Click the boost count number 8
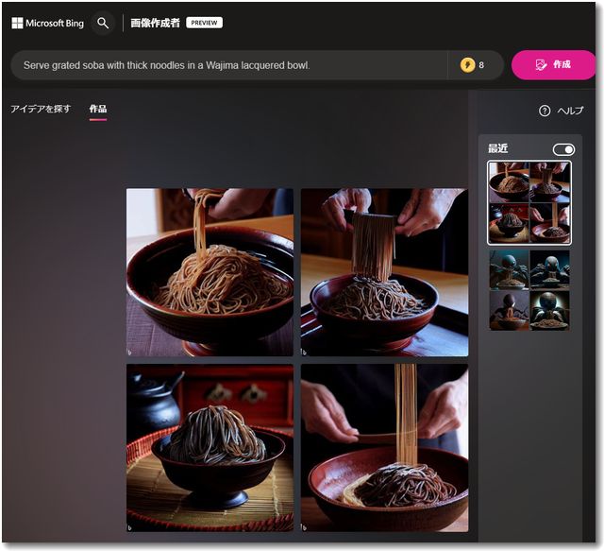This screenshot has width=604, height=551. [481, 65]
